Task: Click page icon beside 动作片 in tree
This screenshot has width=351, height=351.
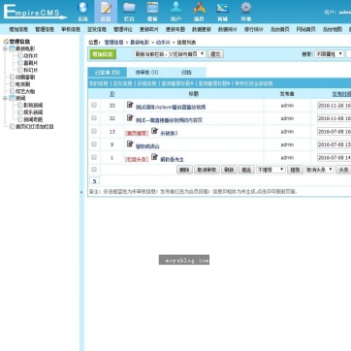Action: coord(20,55)
